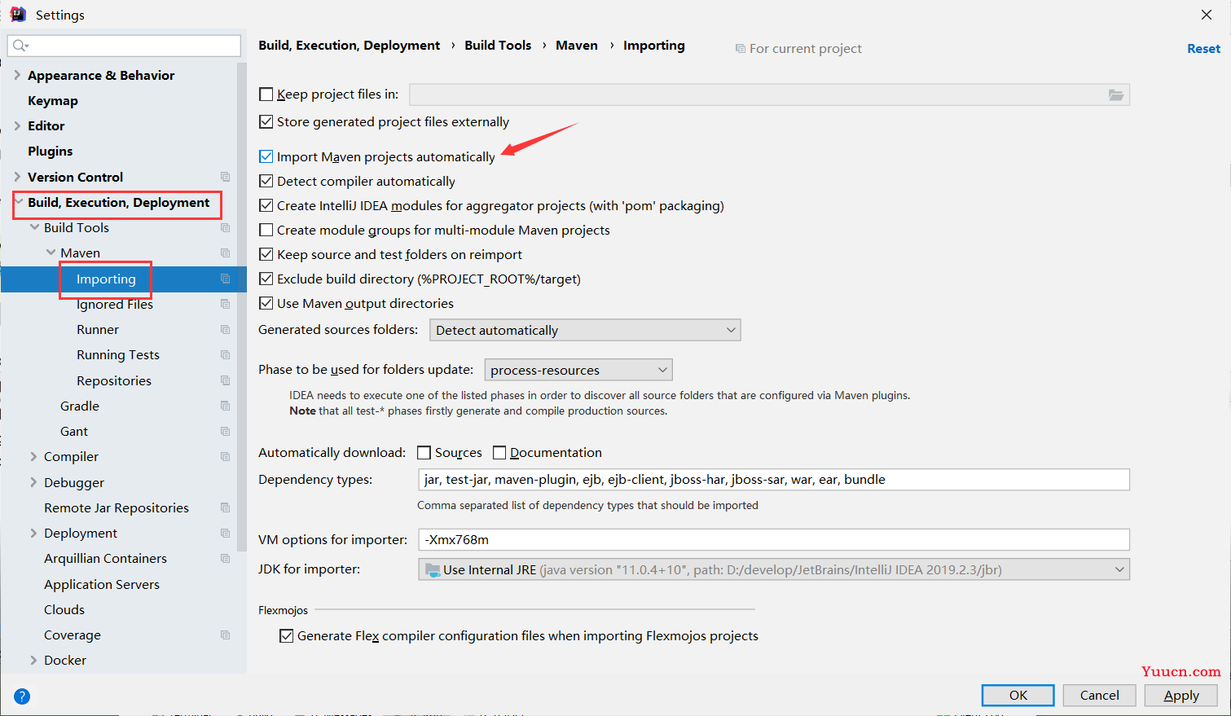Collapse Build, Execution, Deployment section arrow
The height and width of the screenshot is (716, 1231).
(19, 202)
